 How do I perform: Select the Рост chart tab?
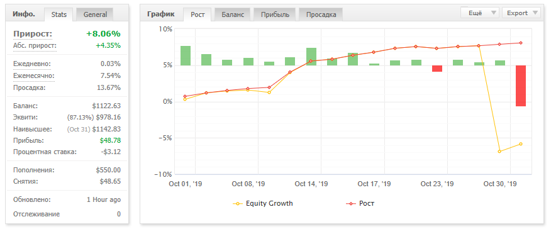(x=198, y=14)
